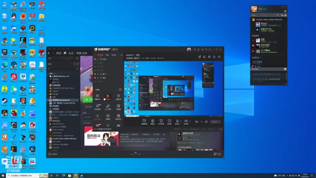Click the add-scene plus icon beside scene tabs
The width and height of the screenshot is (316, 178).
click(122, 55)
